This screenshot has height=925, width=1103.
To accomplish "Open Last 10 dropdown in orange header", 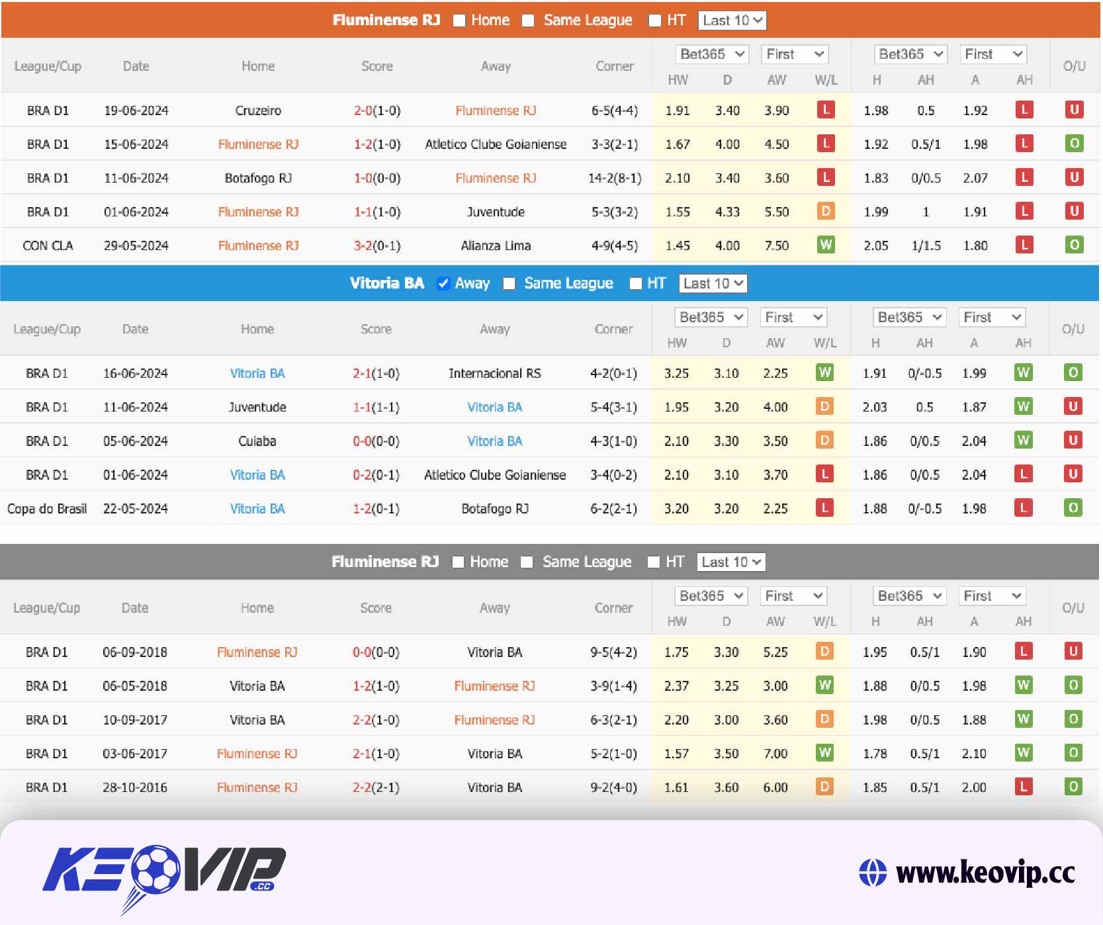I will [732, 21].
